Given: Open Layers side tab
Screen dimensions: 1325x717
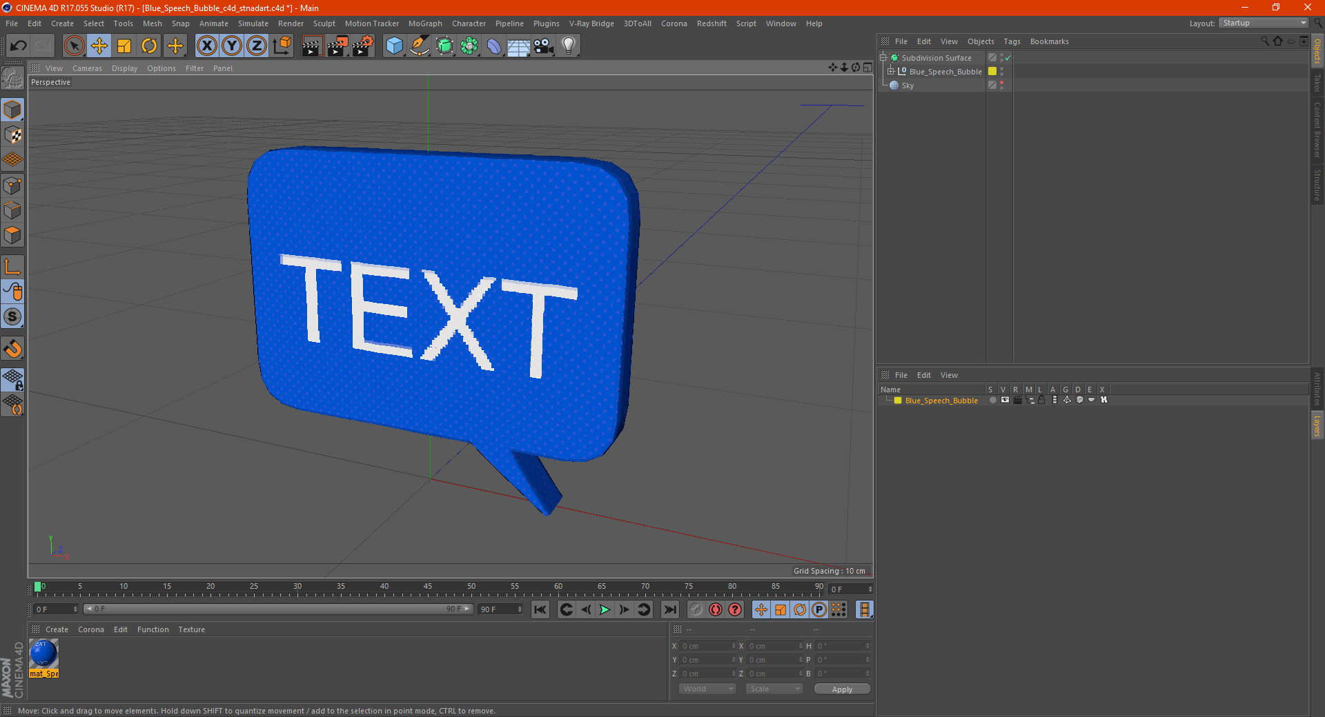Looking at the screenshot, I should point(1317,425).
